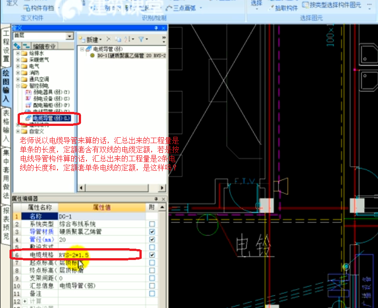378x308 pixels.
Task: Expand the 电气 folder
Action: (x=18, y=66)
